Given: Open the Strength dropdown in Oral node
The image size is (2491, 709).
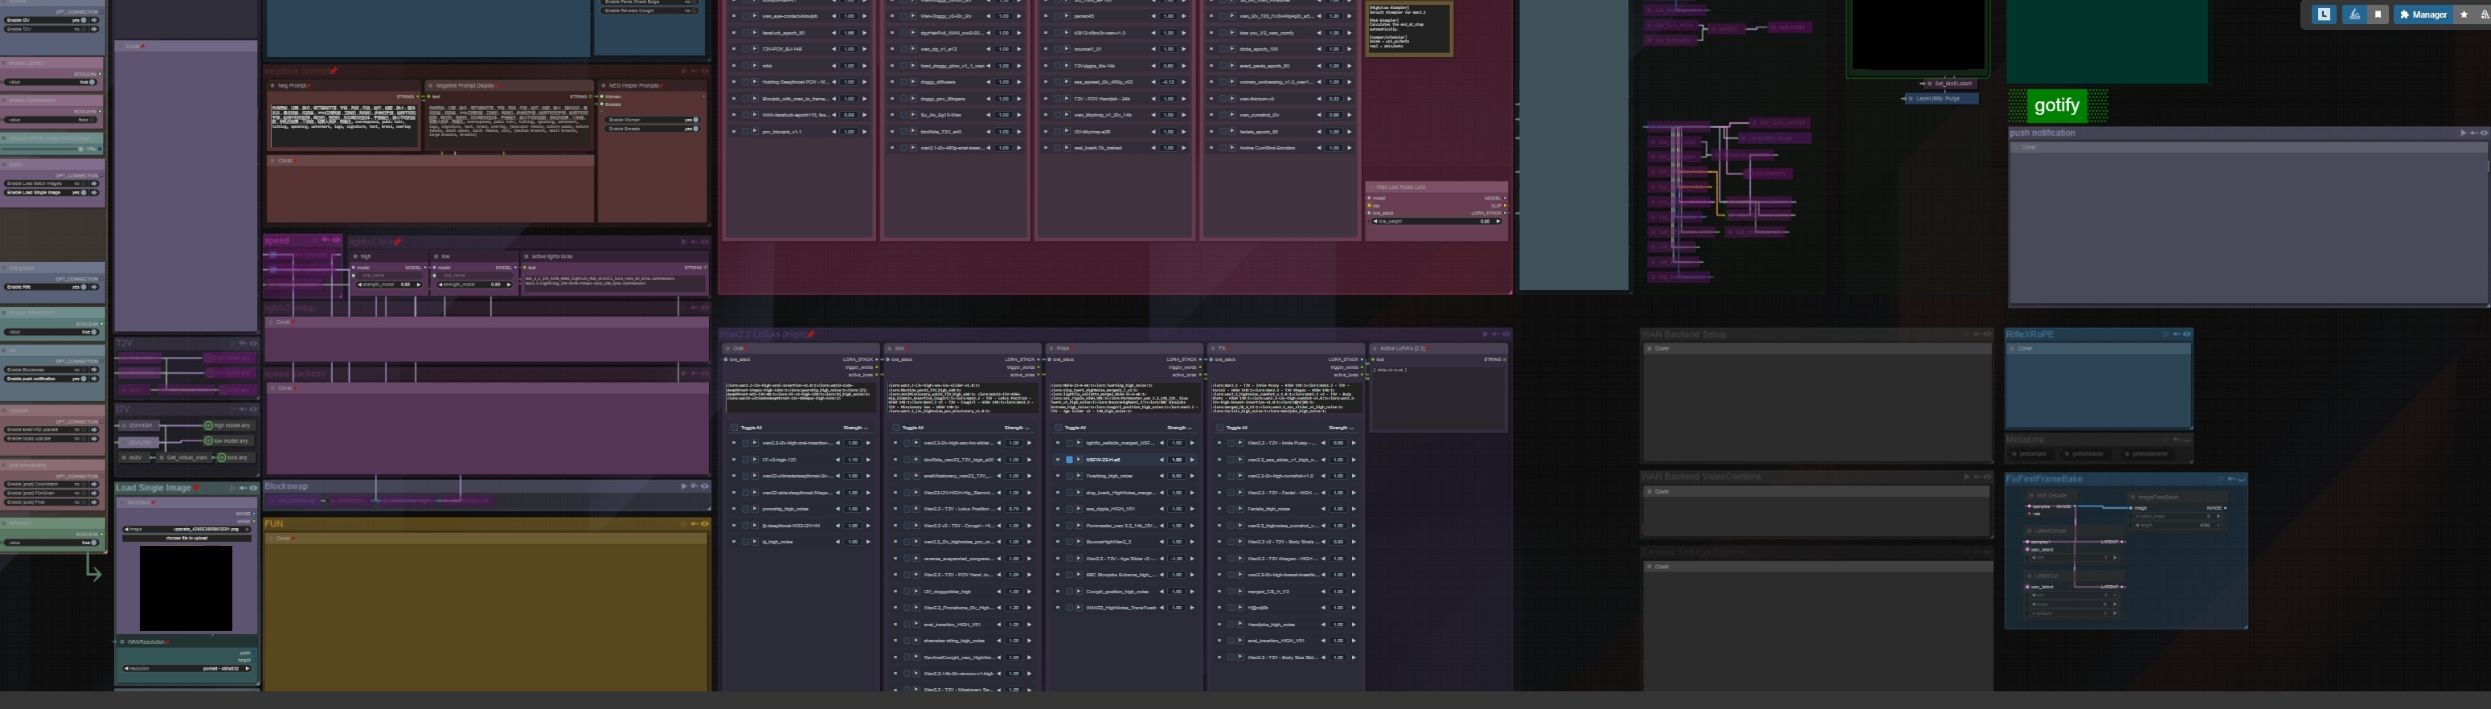Looking at the screenshot, I should pyautogui.click(x=856, y=428).
